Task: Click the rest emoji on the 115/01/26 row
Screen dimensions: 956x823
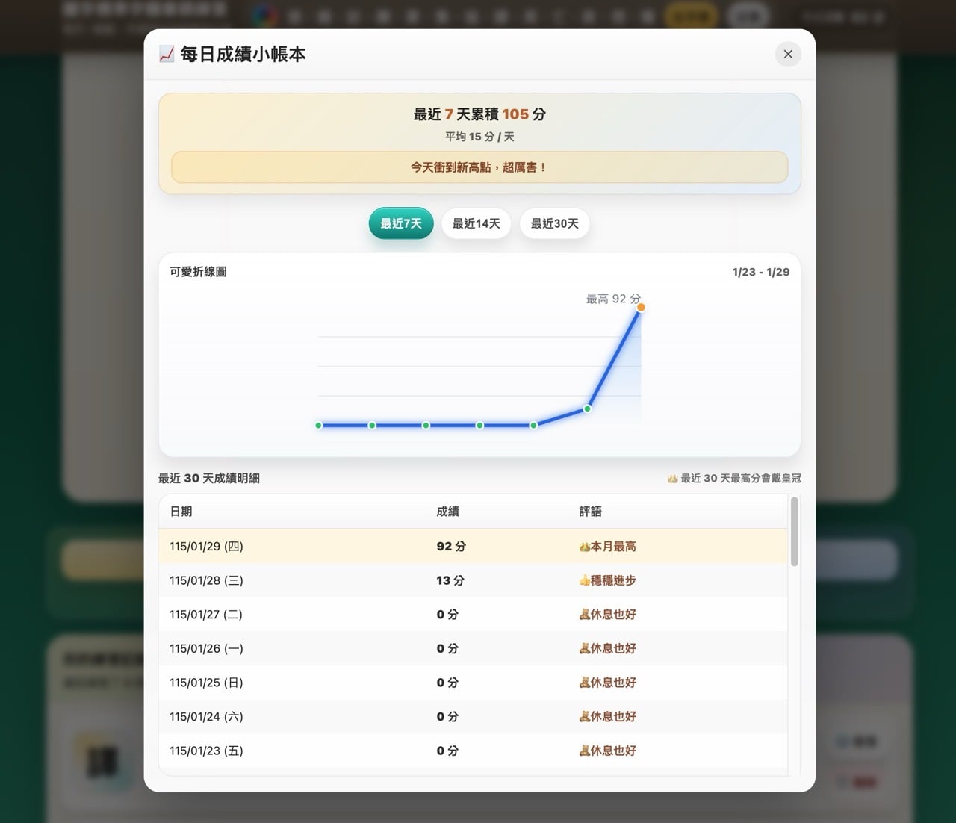Action: [x=583, y=648]
